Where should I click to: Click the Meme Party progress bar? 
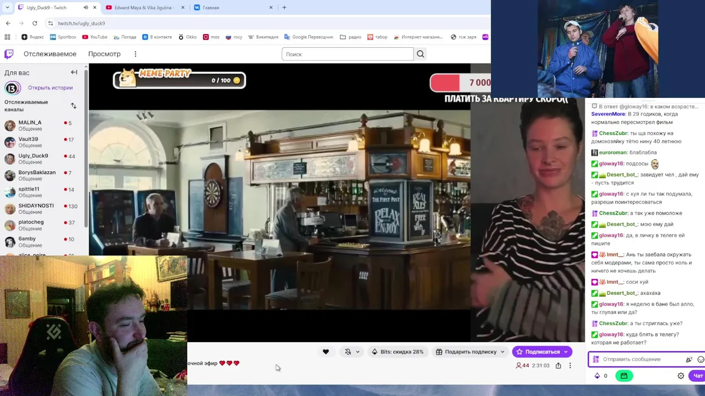click(x=180, y=79)
